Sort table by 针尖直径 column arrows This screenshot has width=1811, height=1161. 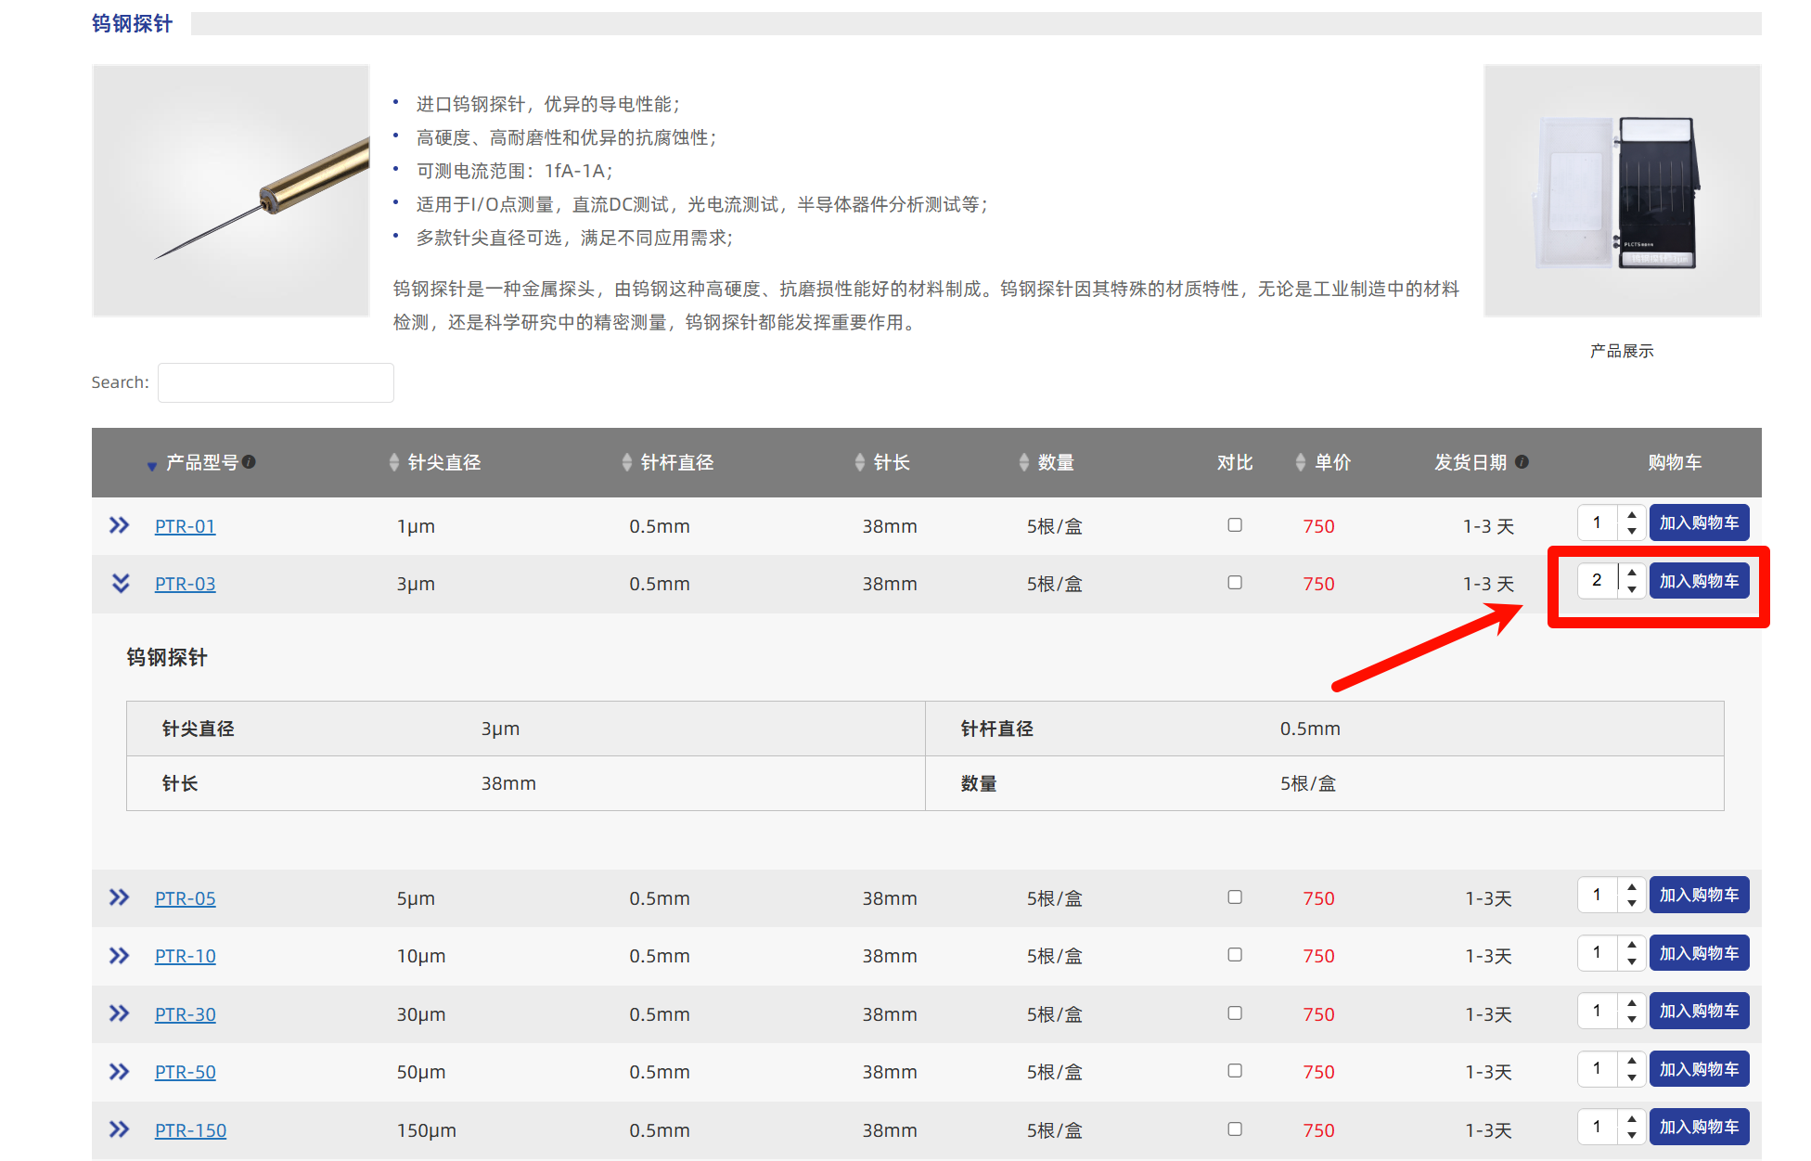pyautogui.click(x=394, y=462)
